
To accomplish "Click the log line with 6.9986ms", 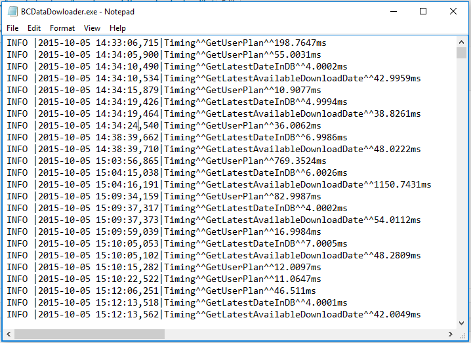I will [x=177, y=137].
